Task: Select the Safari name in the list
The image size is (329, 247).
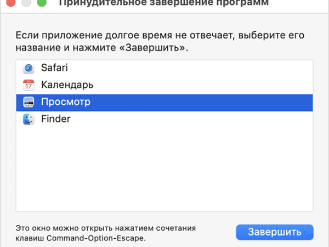Action: (54, 69)
